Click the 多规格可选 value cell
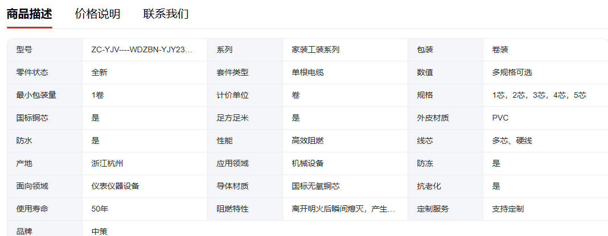The width and height of the screenshot is (608, 236). click(512, 72)
